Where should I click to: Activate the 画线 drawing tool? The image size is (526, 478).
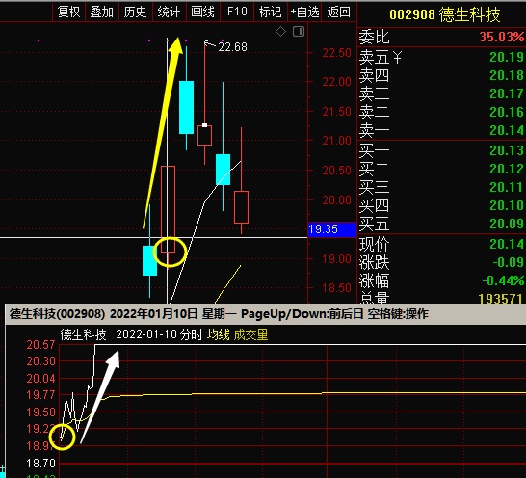(202, 12)
